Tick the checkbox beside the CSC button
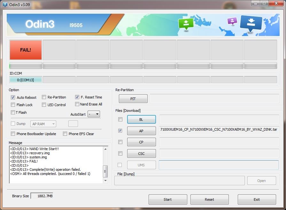Screen dimensions: 286x210 120,154
